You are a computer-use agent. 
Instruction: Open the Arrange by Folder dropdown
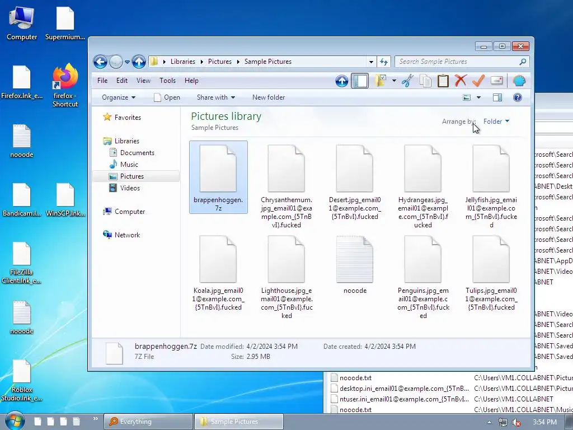point(496,121)
